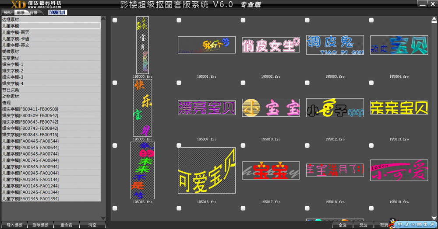The image size is (438, 229).
Task: Select the 儿童字模-英文 category
Action: pos(51,45)
